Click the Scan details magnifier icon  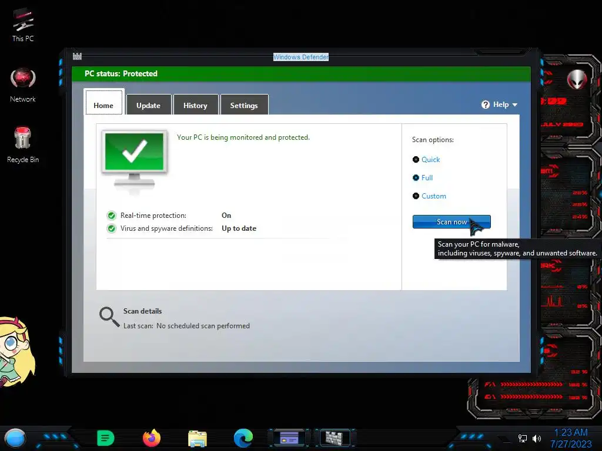109,317
